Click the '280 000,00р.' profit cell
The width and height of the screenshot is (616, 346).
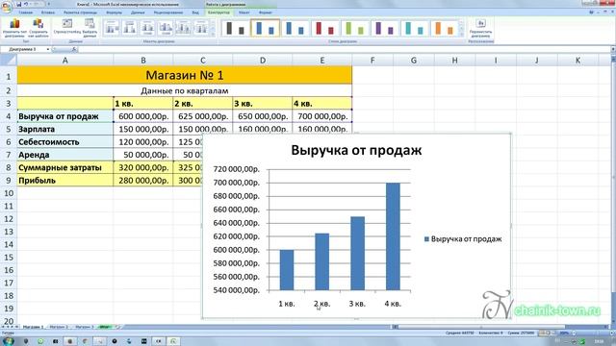[143, 181]
